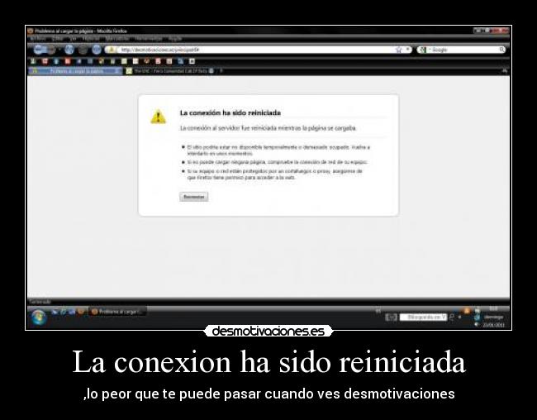The image size is (537, 420).
Task: Click heading 'La conexión ha sido reiniciada'
Action: 230,112
